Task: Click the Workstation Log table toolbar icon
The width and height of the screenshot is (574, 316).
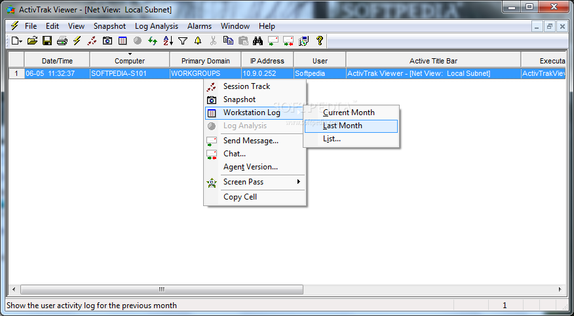Action: (123, 41)
